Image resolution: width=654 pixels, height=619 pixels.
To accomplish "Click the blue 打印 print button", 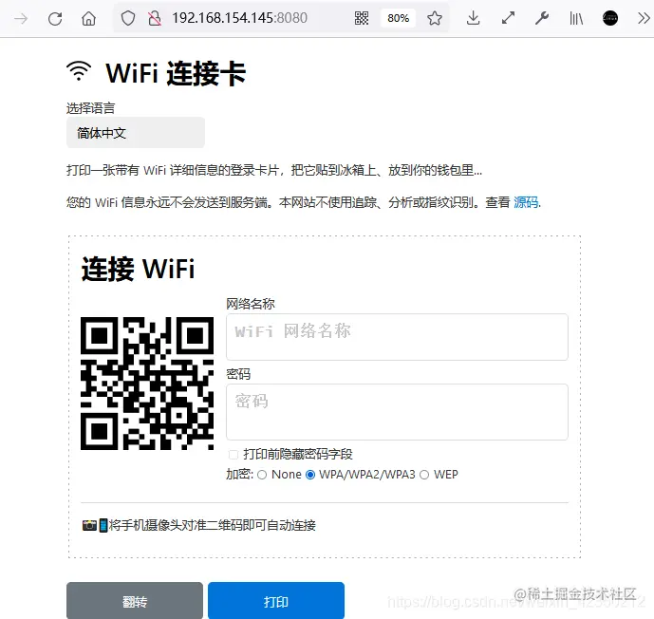I will click(276, 601).
